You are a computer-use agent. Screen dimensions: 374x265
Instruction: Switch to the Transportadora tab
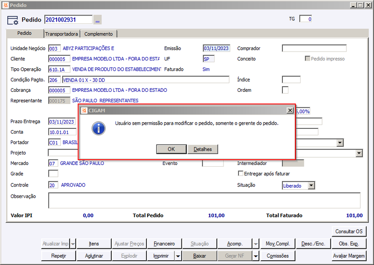click(x=62, y=34)
